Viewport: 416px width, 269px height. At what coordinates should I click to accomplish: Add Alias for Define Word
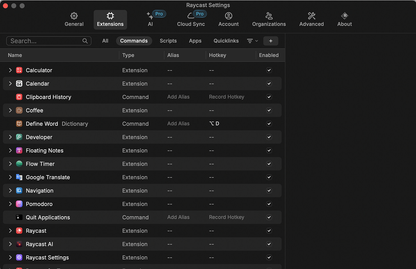[x=178, y=124]
